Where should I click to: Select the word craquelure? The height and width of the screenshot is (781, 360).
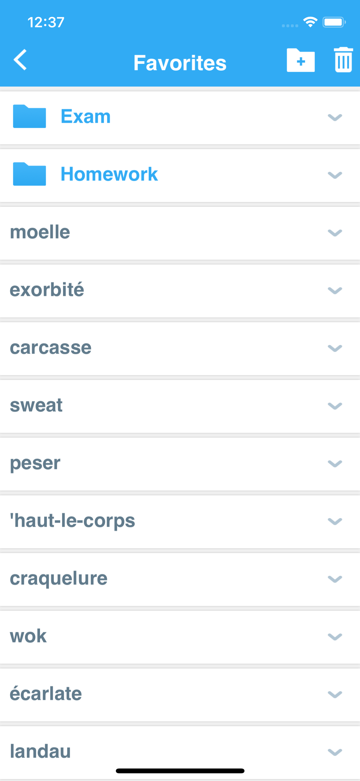pyautogui.click(x=59, y=579)
